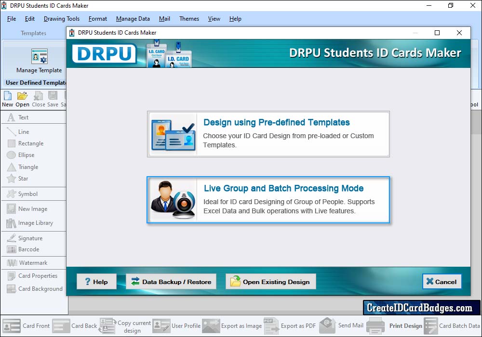The image size is (482, 337).
Task: Click the Help button in the dialog
Action: tap(96, 282)
